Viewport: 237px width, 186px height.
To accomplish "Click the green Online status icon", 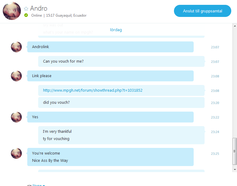I will (x=26, y=15).
